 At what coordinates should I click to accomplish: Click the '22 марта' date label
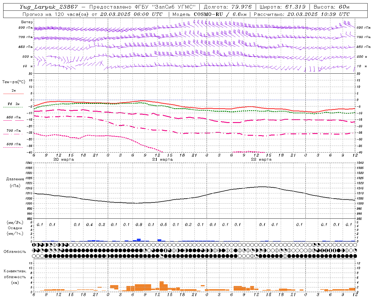(x=261, y=160)
